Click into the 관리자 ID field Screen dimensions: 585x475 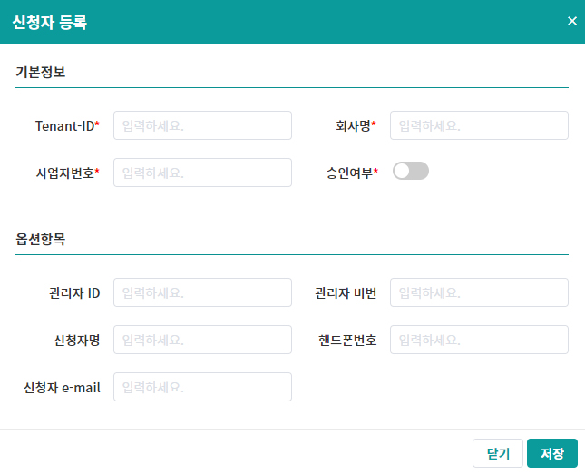[202, 292]
